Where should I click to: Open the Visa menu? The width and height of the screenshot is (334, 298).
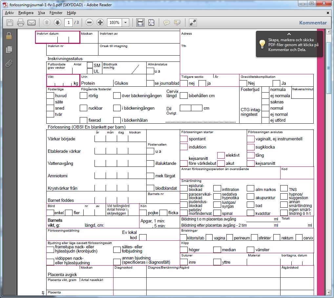click(41, 13)
